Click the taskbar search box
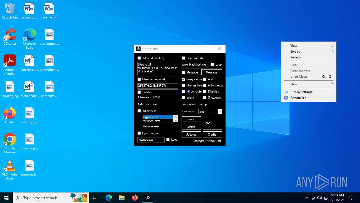Image resolution: width=360 pixels, height=203 pixels. 50,198
